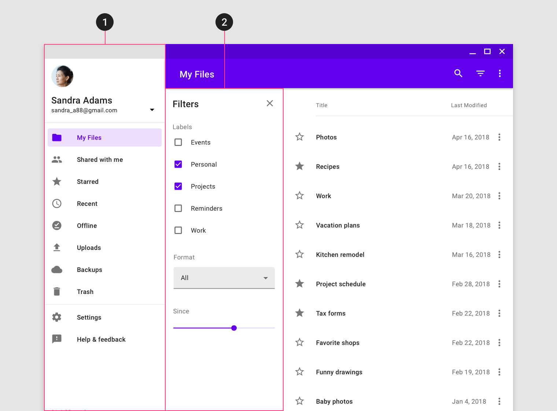Open more options for Tax forms

[499, 313]
